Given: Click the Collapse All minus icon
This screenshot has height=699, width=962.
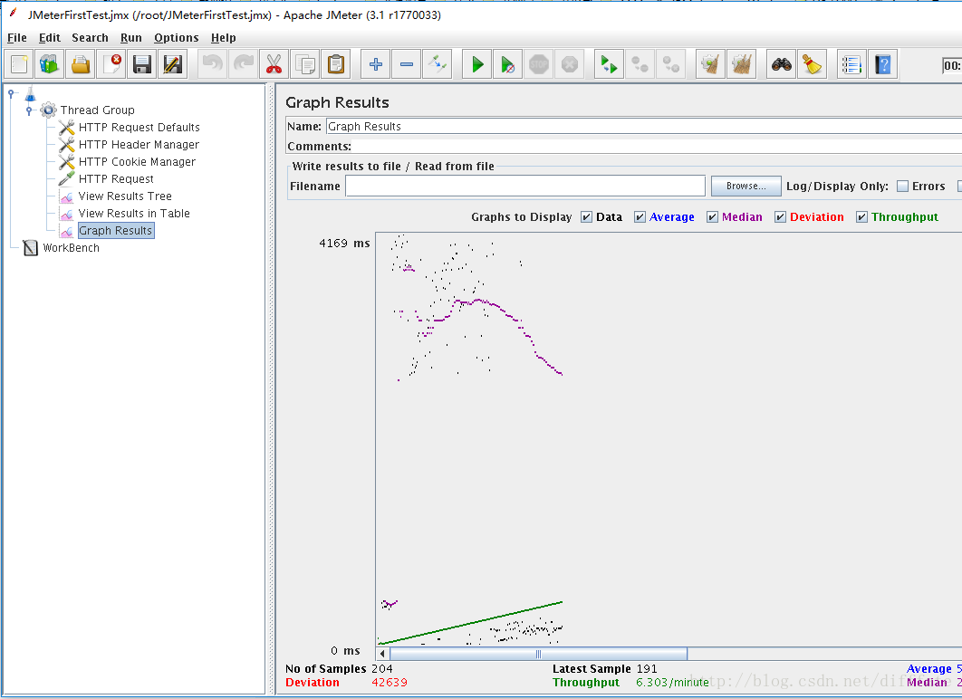Looking at the screenshot, I should 406,64.
